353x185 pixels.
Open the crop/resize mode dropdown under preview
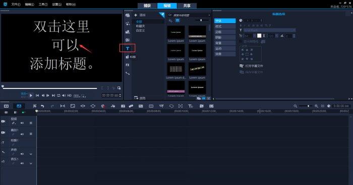click(x=84, y=96)
